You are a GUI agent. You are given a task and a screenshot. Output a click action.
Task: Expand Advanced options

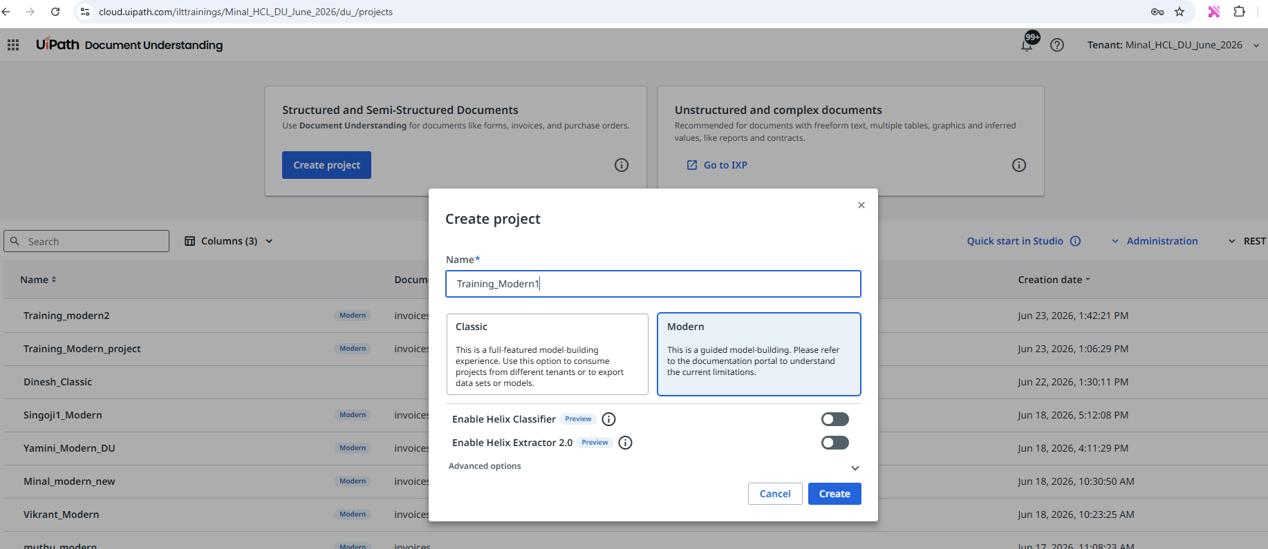coord(653,467)
